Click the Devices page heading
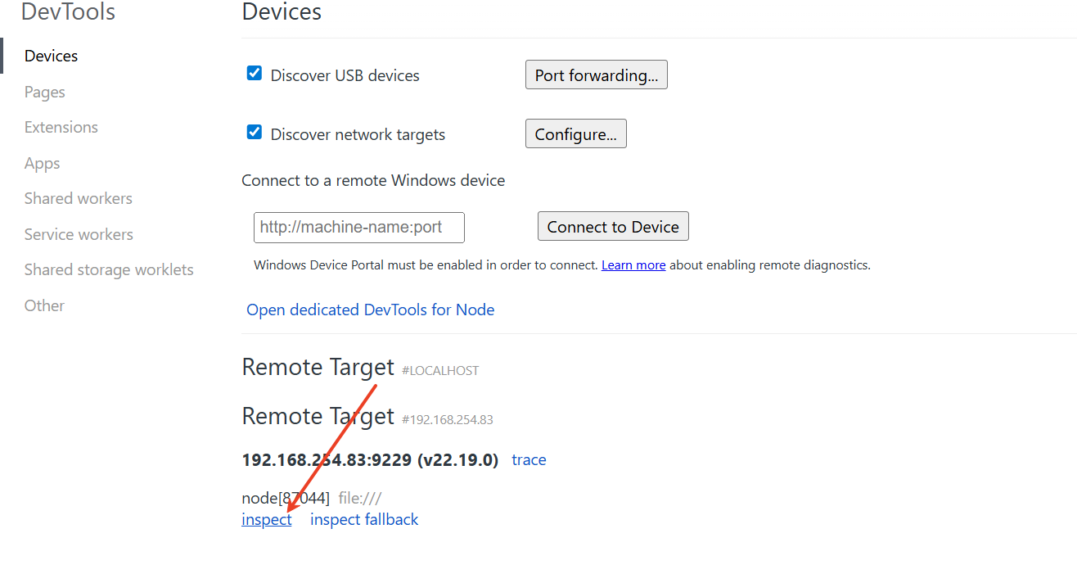 point(282,11)
